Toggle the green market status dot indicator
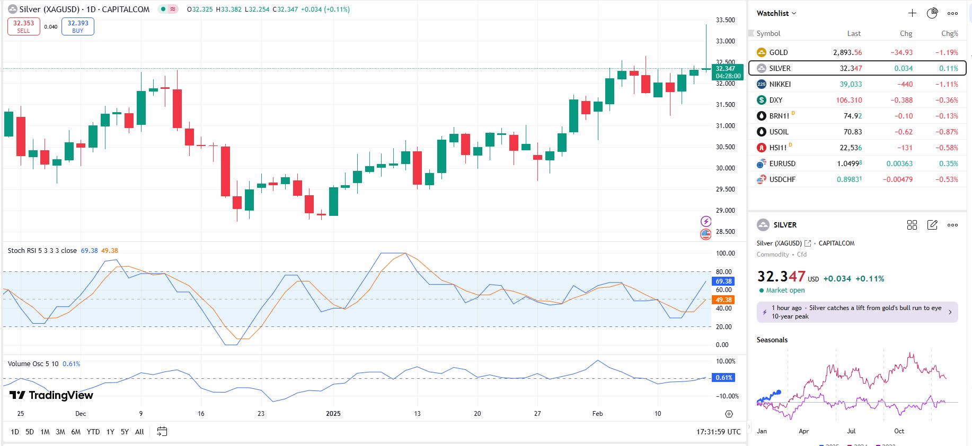The width and height of the screenshot is (972, 446). [164, 9]
